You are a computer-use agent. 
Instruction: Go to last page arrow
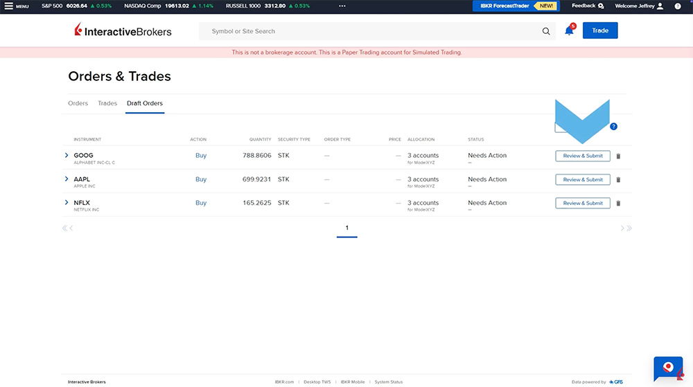point(629,228)
